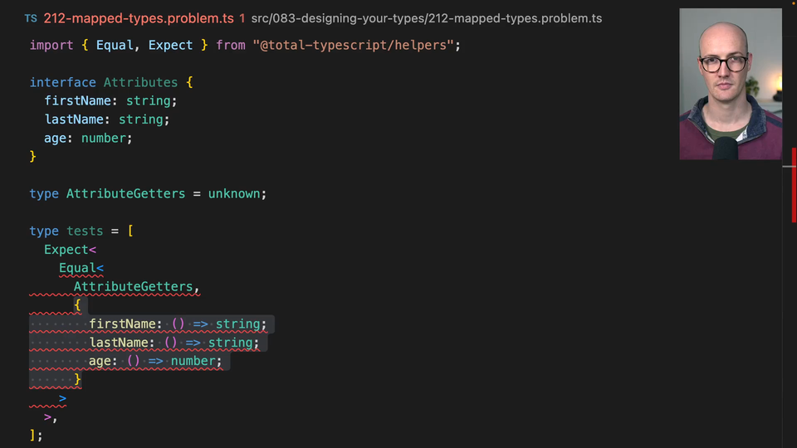The width and height of the screenshot is (797, 448).
Task: Click the Equal identifier in the import statement
Action: 115,45
